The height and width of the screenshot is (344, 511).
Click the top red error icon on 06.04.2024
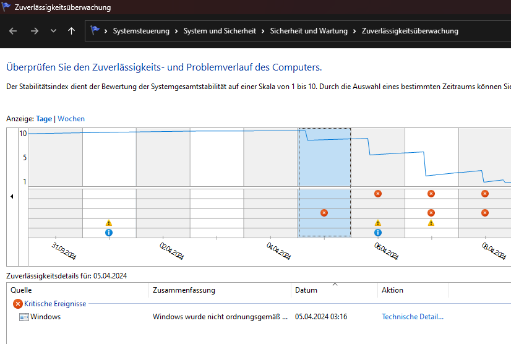[378, 194]
